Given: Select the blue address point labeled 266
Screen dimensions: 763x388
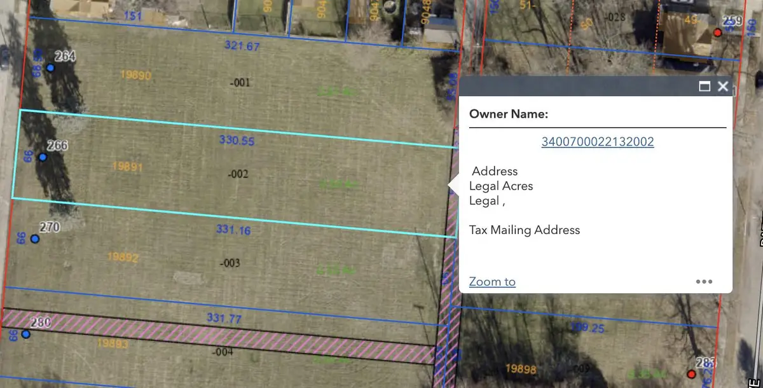Looking at the screenshot, I should coord(43,157).
